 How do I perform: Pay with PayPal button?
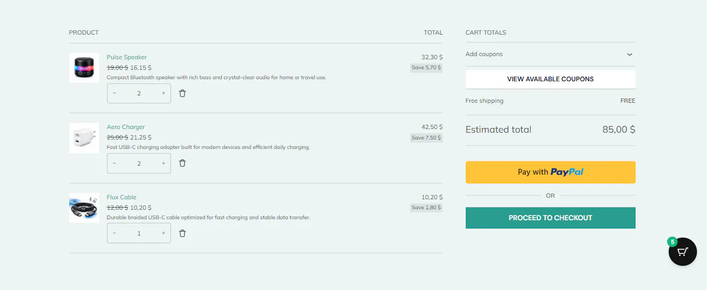[550, 172]
